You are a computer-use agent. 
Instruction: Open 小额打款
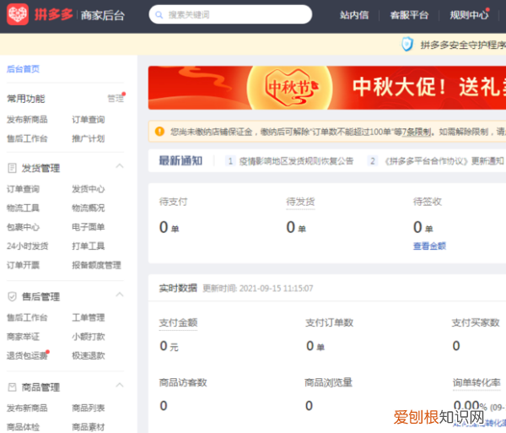click(89, 337)
